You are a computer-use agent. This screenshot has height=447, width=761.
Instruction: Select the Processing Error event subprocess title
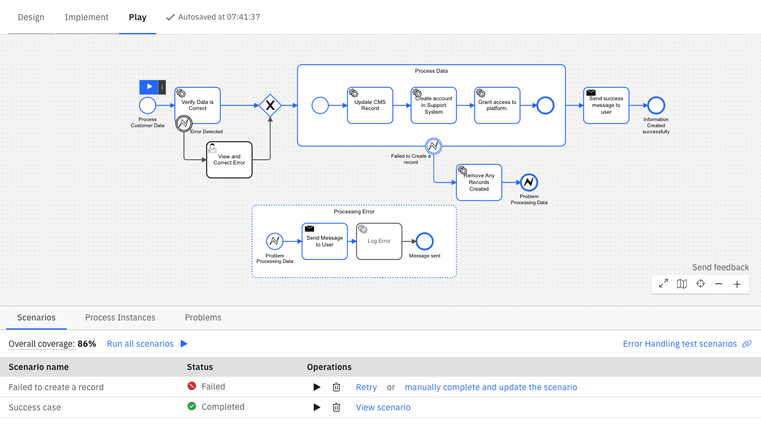point(354,212)
